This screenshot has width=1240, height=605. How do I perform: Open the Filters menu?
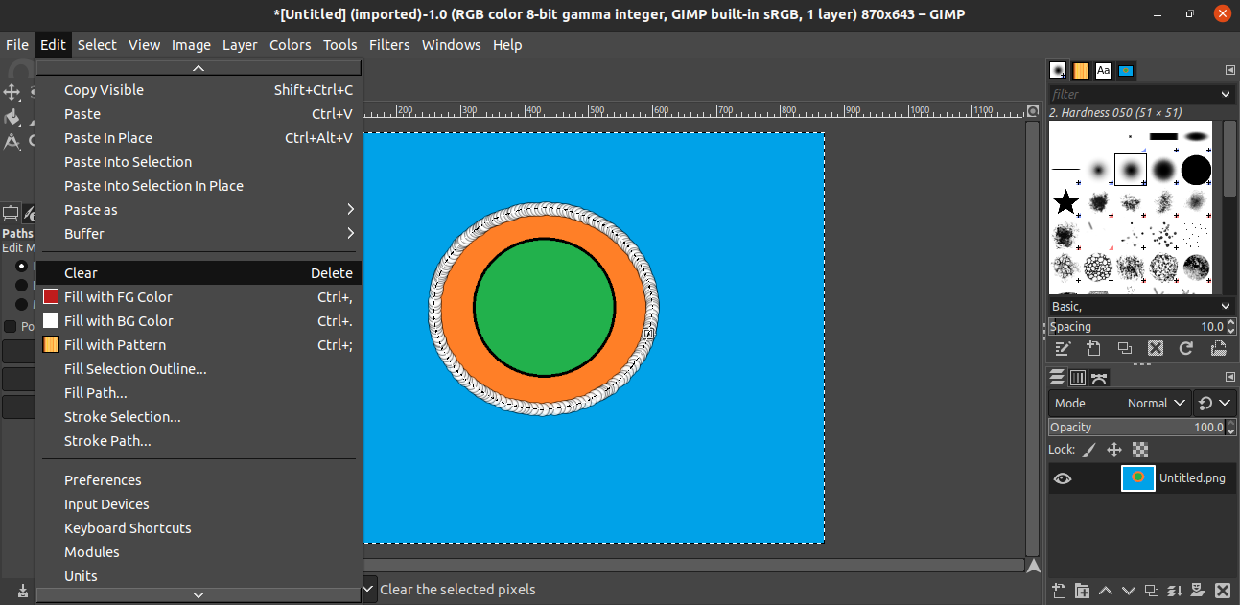[388, 45]
